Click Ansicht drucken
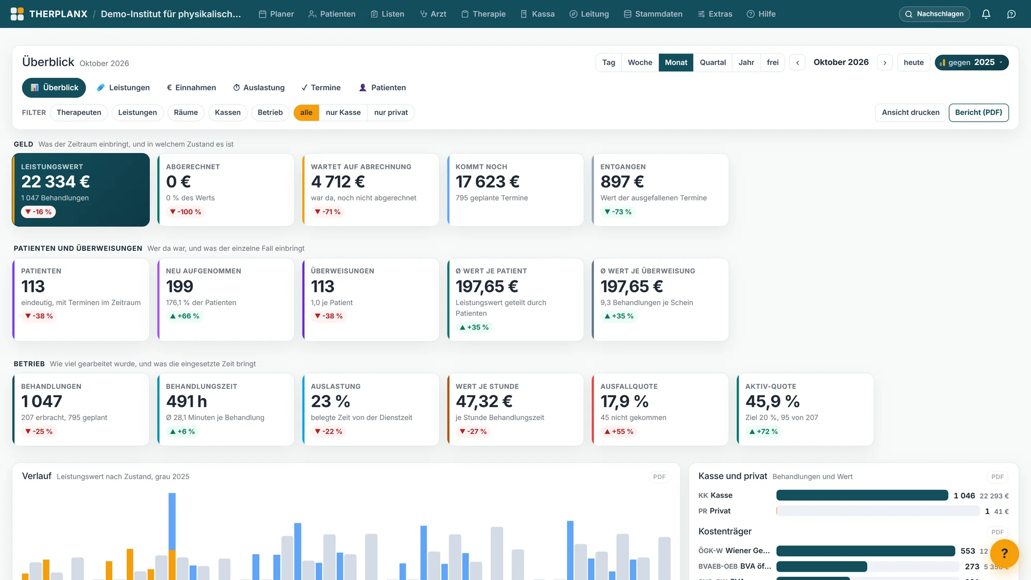Viewport: 1031px width, 580px height. [x=910, y=112]
